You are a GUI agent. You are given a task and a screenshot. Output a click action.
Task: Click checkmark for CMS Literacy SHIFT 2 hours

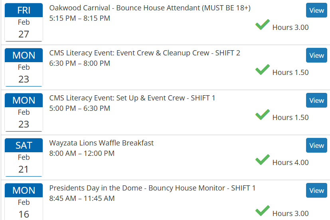point(262,70)
